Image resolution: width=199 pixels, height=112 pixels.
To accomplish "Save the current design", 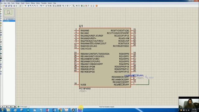I will point(6,6).
